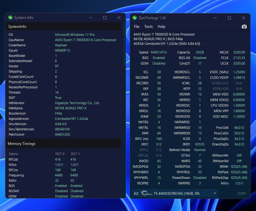Click the Speed value 6400 MT/s
The height and width of the screenshot is (211, 256).
point(159,52)
